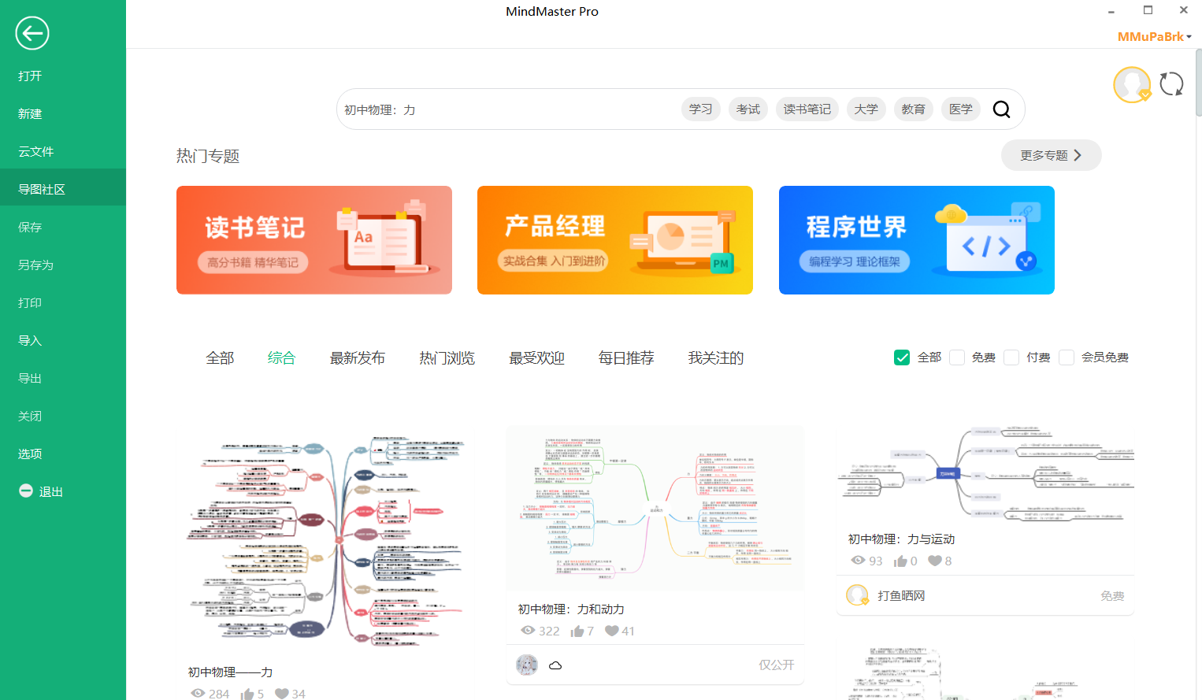Viewport: 1202px width, 700px height.
Task: Open the 初中物理：力和动力 mind map thumbnail
Action: (655, 508)
